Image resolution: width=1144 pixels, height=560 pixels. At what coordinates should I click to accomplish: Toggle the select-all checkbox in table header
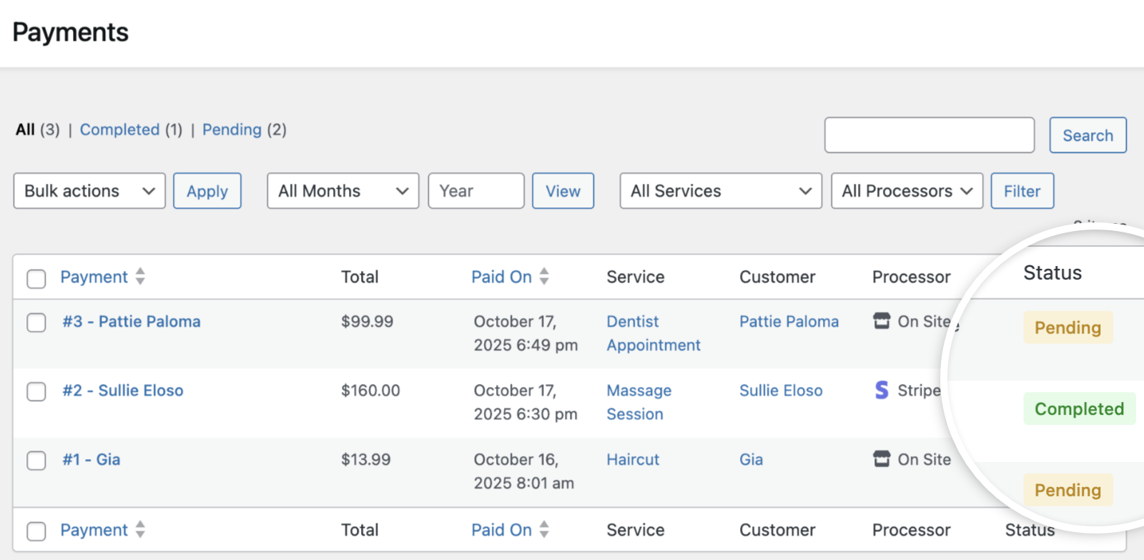[x=36, y=278]
